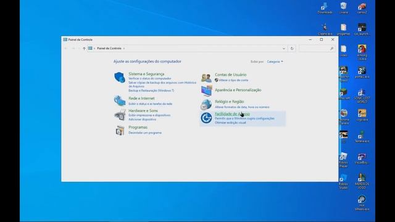Click Permitir que o Windows sugira configurações
This screenshot has width=395, height=222.
click(x=244, y=118)
